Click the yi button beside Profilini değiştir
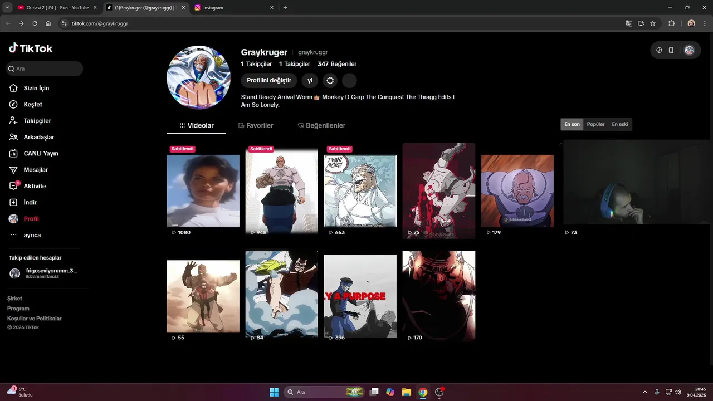 pos(310,81)
